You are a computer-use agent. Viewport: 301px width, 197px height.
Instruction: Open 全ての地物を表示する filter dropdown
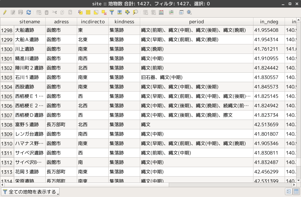click(30, 192)
